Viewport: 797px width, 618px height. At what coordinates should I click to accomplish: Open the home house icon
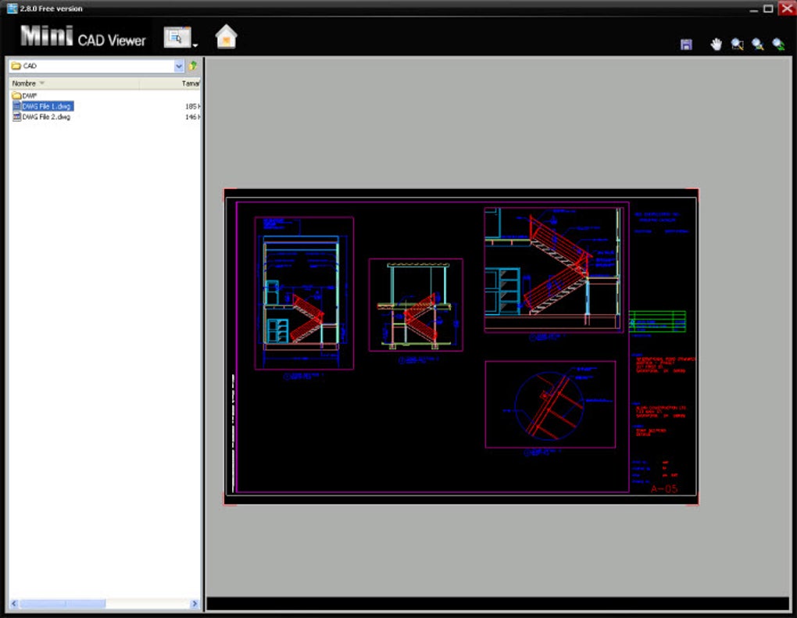click(x=226, y=37)
